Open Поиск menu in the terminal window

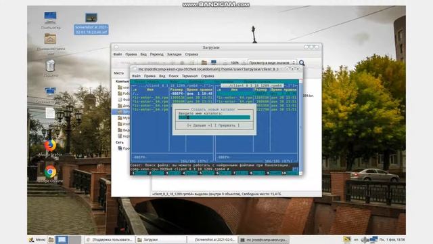[173, 76]
